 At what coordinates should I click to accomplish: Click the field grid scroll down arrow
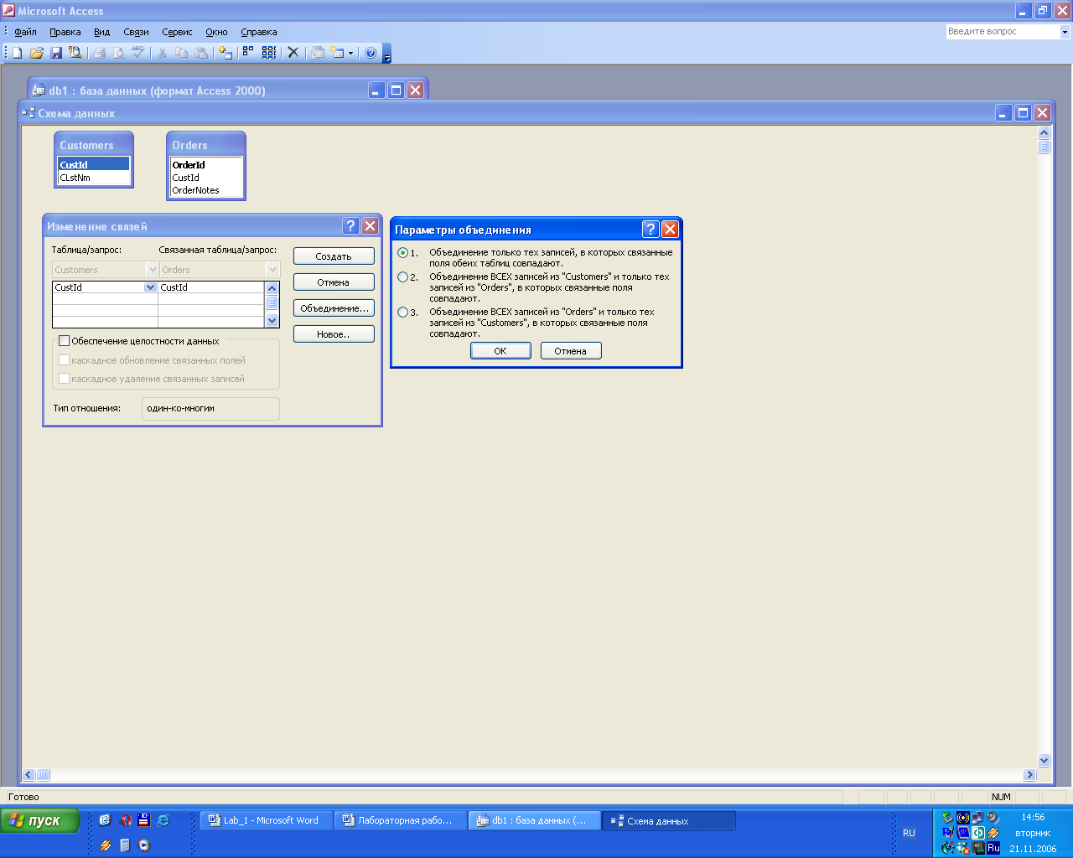click(272, 321)
